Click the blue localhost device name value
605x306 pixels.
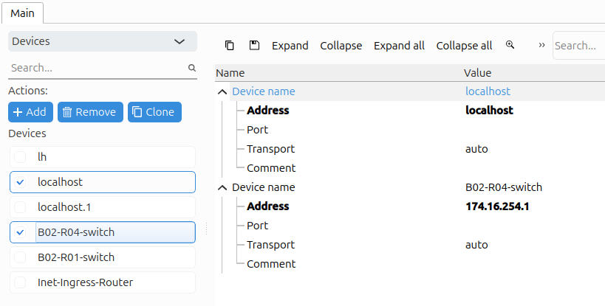[x=488, y=91]
